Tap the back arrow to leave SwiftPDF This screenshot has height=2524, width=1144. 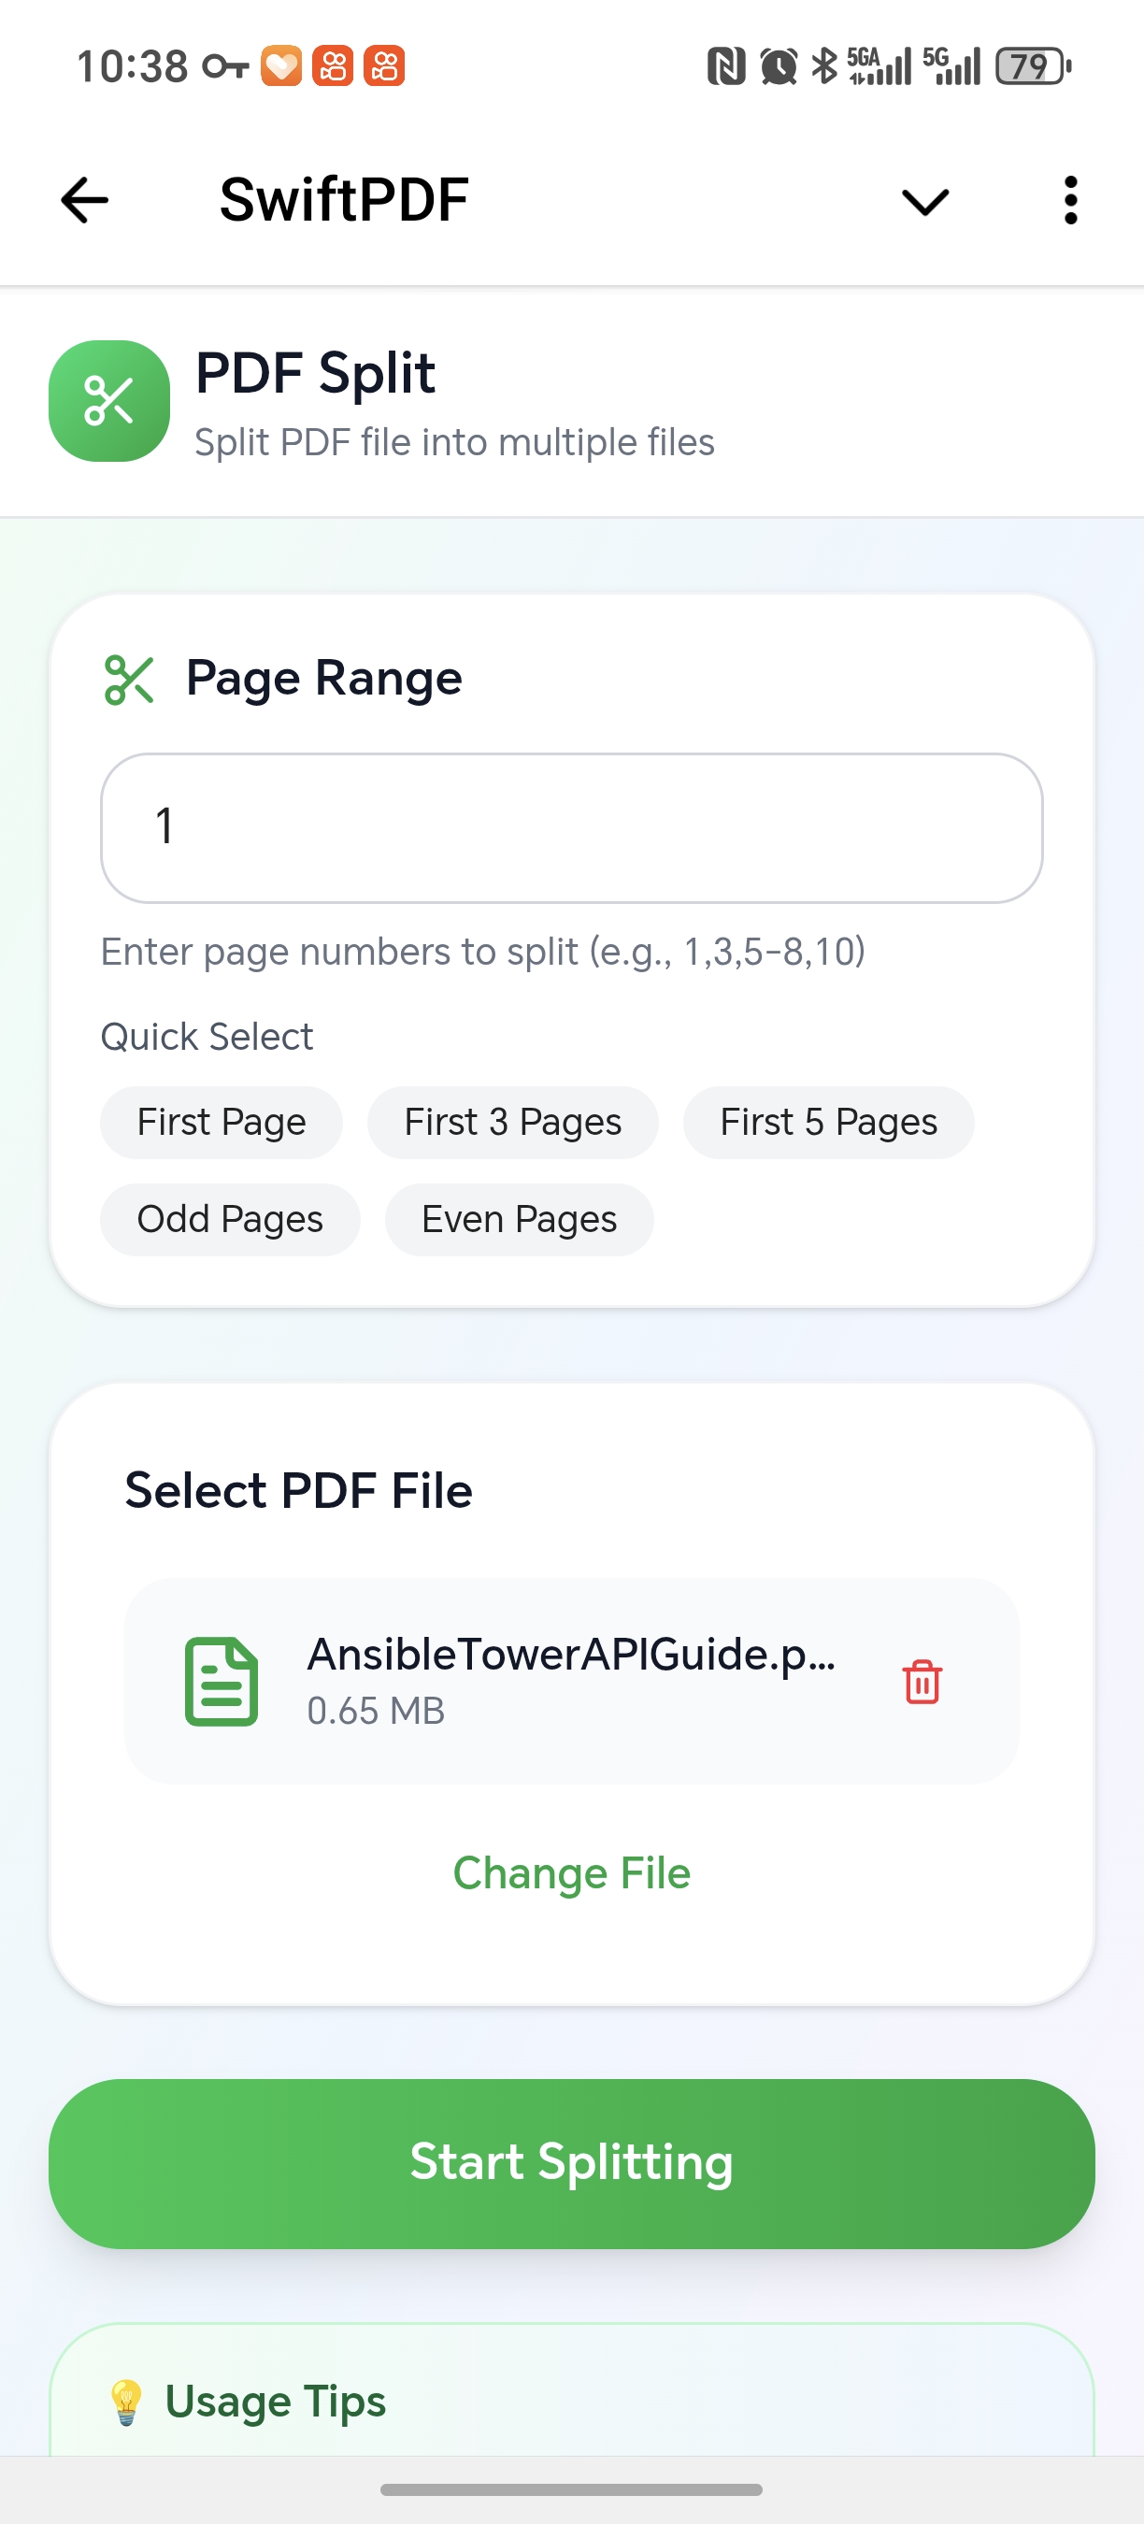(x=83, y=200)
